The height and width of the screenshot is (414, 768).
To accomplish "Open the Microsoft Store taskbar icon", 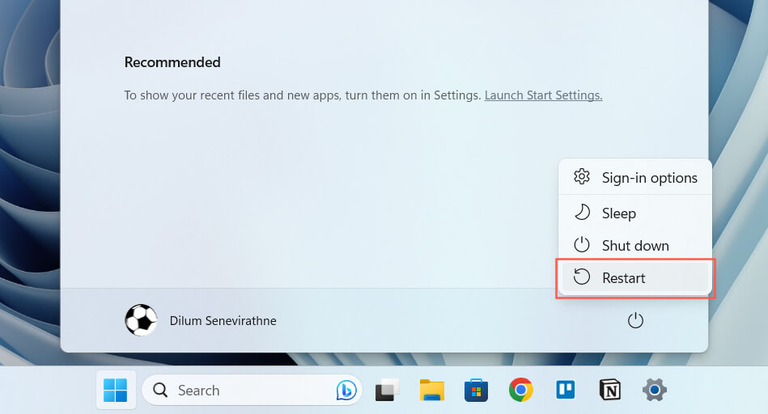I will pyautogui.click(x=476, y=391).
